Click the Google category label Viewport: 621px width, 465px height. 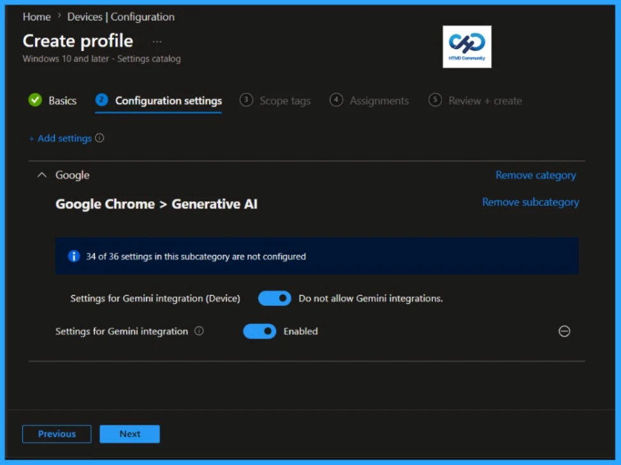tap(73, 175)
